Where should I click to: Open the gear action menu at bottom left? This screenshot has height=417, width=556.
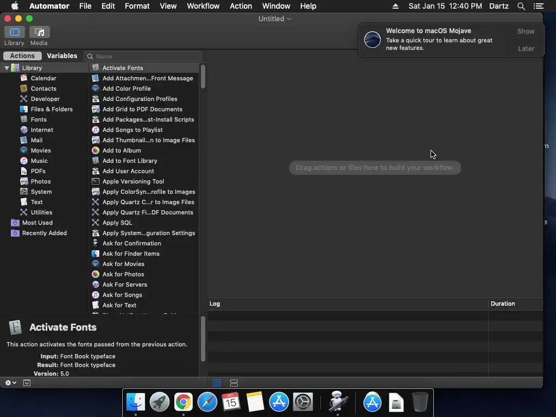[x=11, y=383]
